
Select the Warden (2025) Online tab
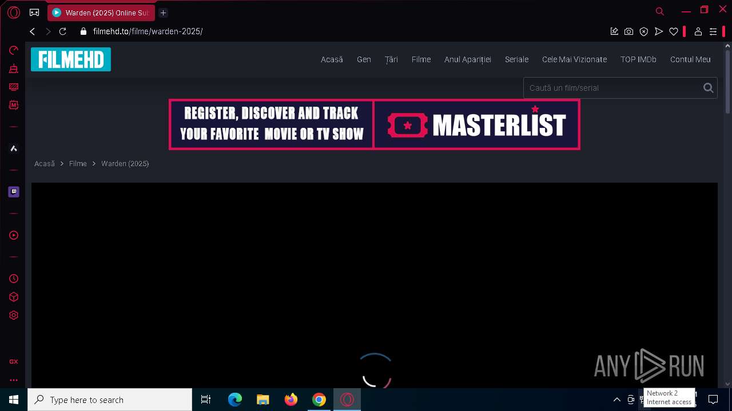(x=101, y=13)
